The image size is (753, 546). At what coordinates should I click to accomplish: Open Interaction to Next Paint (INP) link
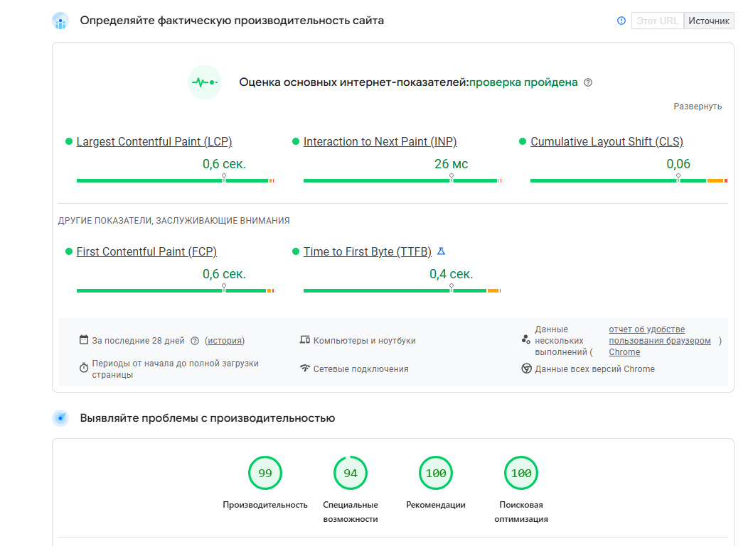[380, 142]
